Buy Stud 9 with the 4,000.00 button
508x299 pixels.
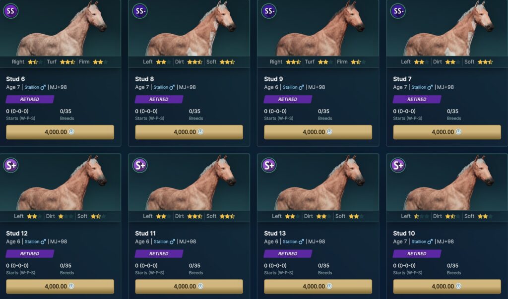(318, 132)
